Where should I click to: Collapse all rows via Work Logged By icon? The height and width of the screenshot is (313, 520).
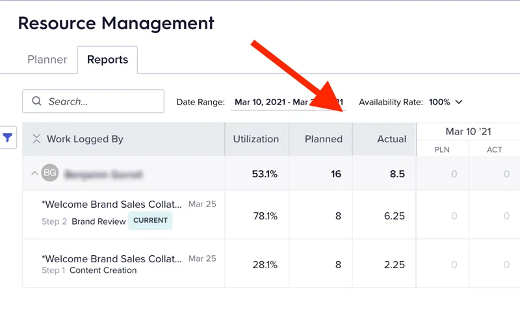(36, 139)
